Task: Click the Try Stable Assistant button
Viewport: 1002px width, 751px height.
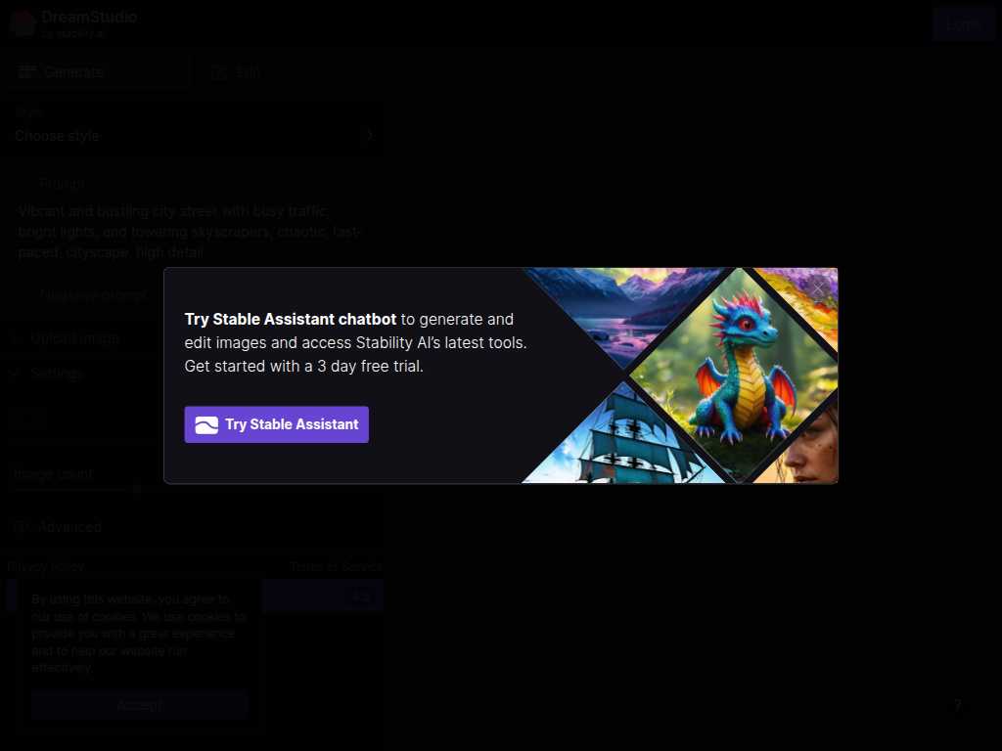Action: (276, 424)
